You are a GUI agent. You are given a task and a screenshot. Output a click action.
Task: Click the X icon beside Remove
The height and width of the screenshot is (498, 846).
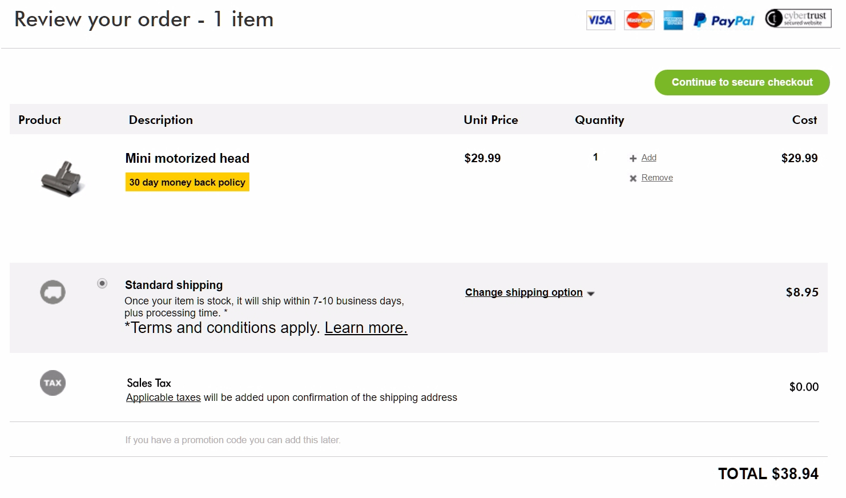(x=633, y=178)
